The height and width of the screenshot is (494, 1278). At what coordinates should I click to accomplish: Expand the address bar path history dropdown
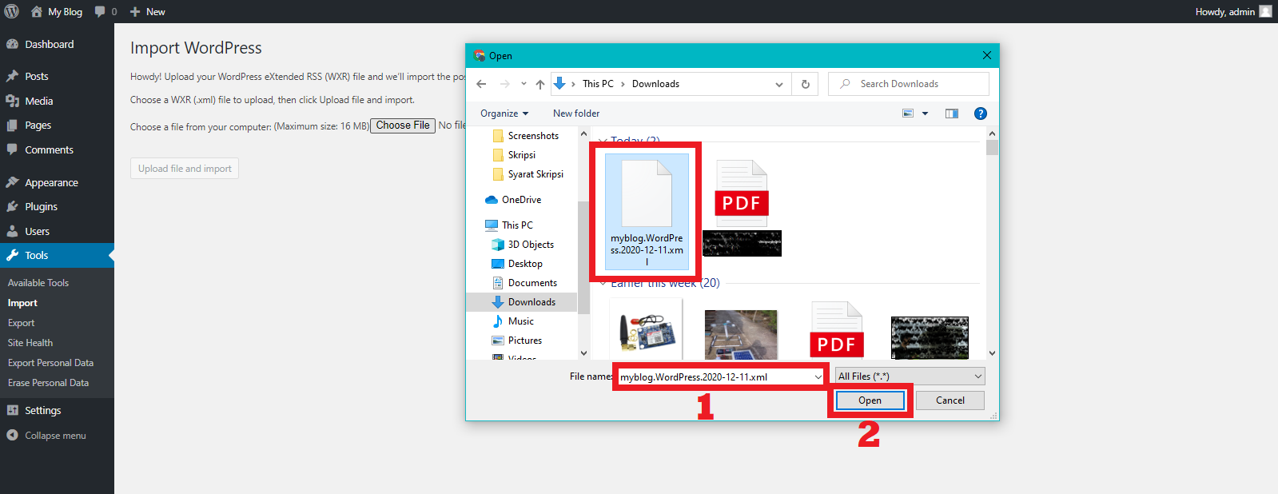[779, 84]
